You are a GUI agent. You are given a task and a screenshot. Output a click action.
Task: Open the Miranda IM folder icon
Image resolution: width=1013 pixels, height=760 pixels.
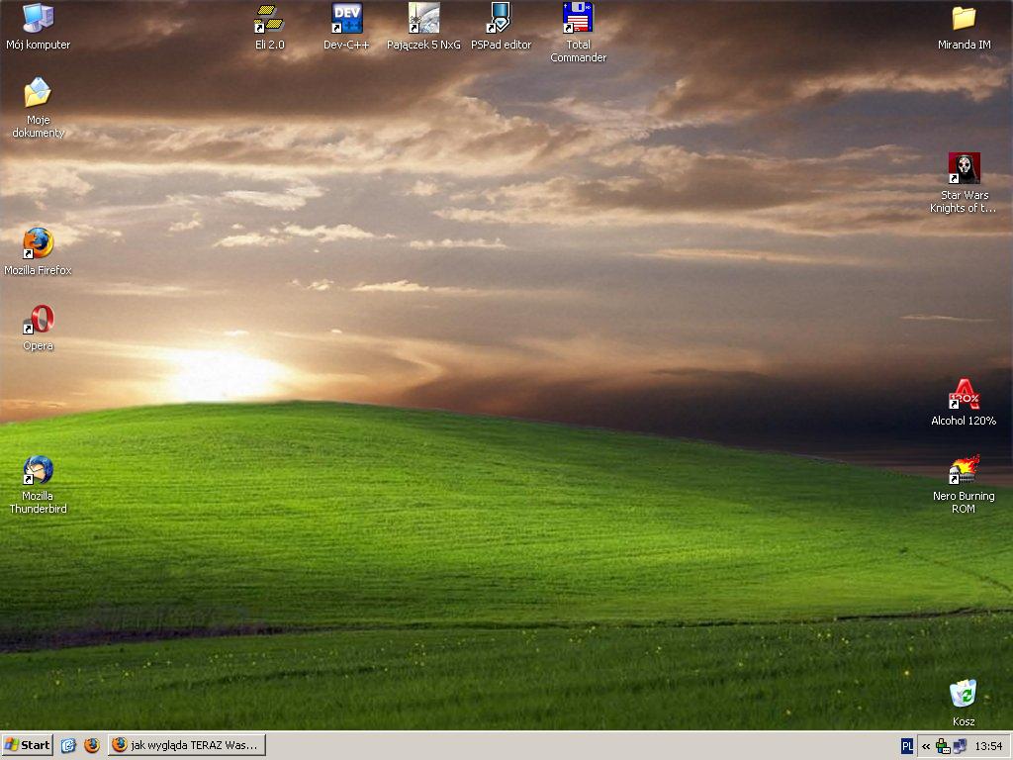[x=964, y=27]
